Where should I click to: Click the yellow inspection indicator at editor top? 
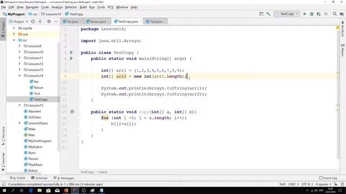(337, 27)
